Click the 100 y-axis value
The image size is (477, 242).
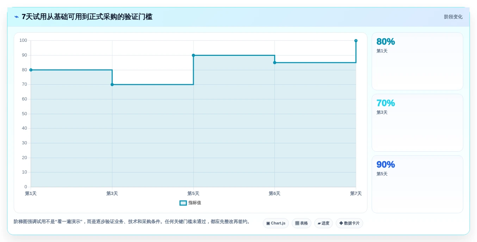point(23,40)
